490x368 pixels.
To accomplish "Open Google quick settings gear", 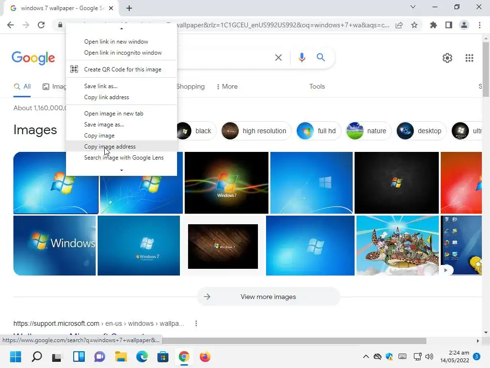I will pos(447,58).
